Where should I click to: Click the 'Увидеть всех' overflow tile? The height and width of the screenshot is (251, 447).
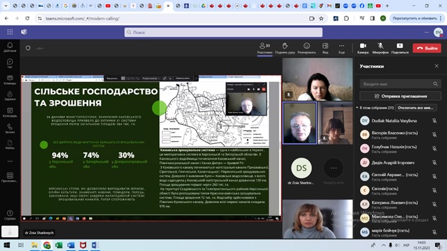(x=333, y=171)
